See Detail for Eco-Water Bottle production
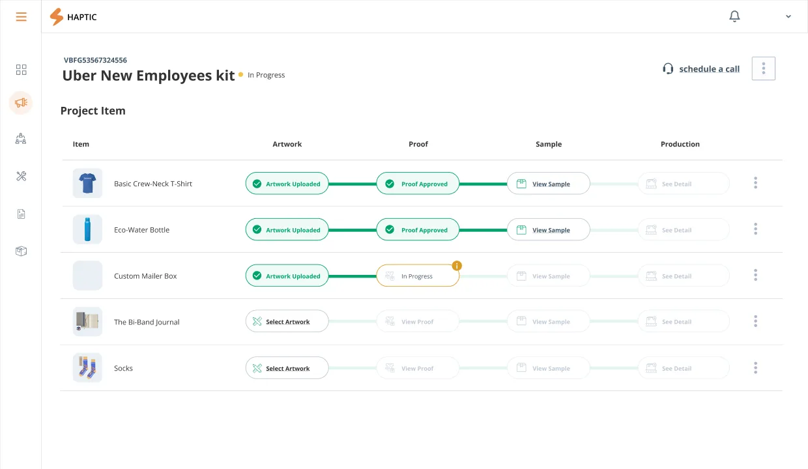808x469 pixels. point(684,230)
